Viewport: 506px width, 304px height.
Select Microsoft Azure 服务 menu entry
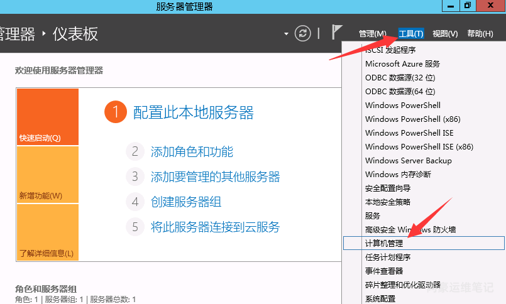402,64
